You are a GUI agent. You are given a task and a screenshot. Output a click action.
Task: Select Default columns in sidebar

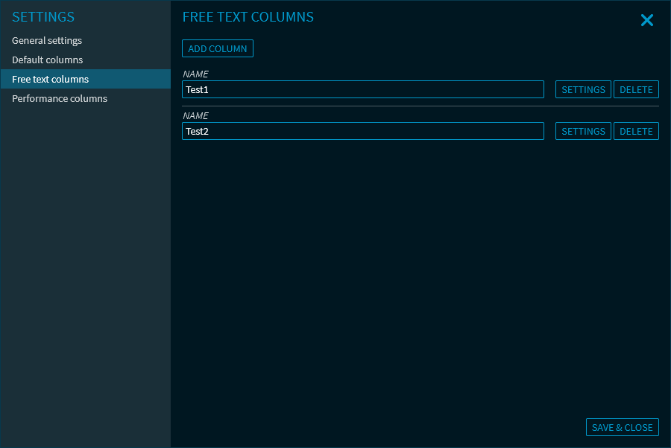pos(48,60)
